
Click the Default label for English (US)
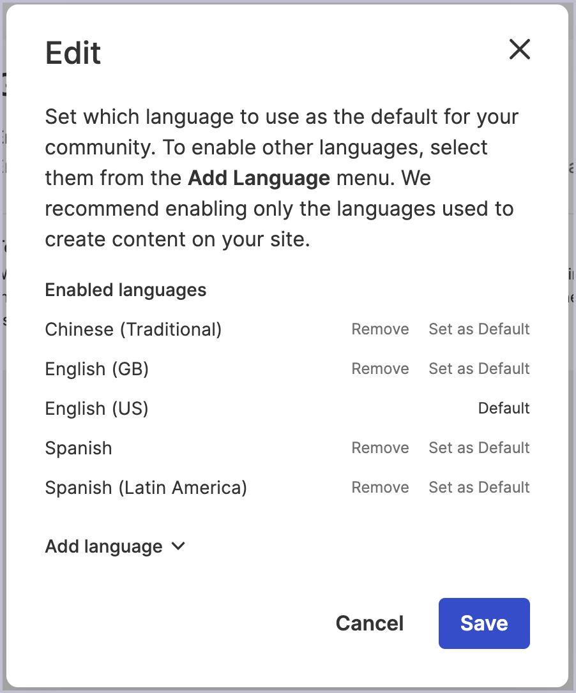click(x=504, y=408)
